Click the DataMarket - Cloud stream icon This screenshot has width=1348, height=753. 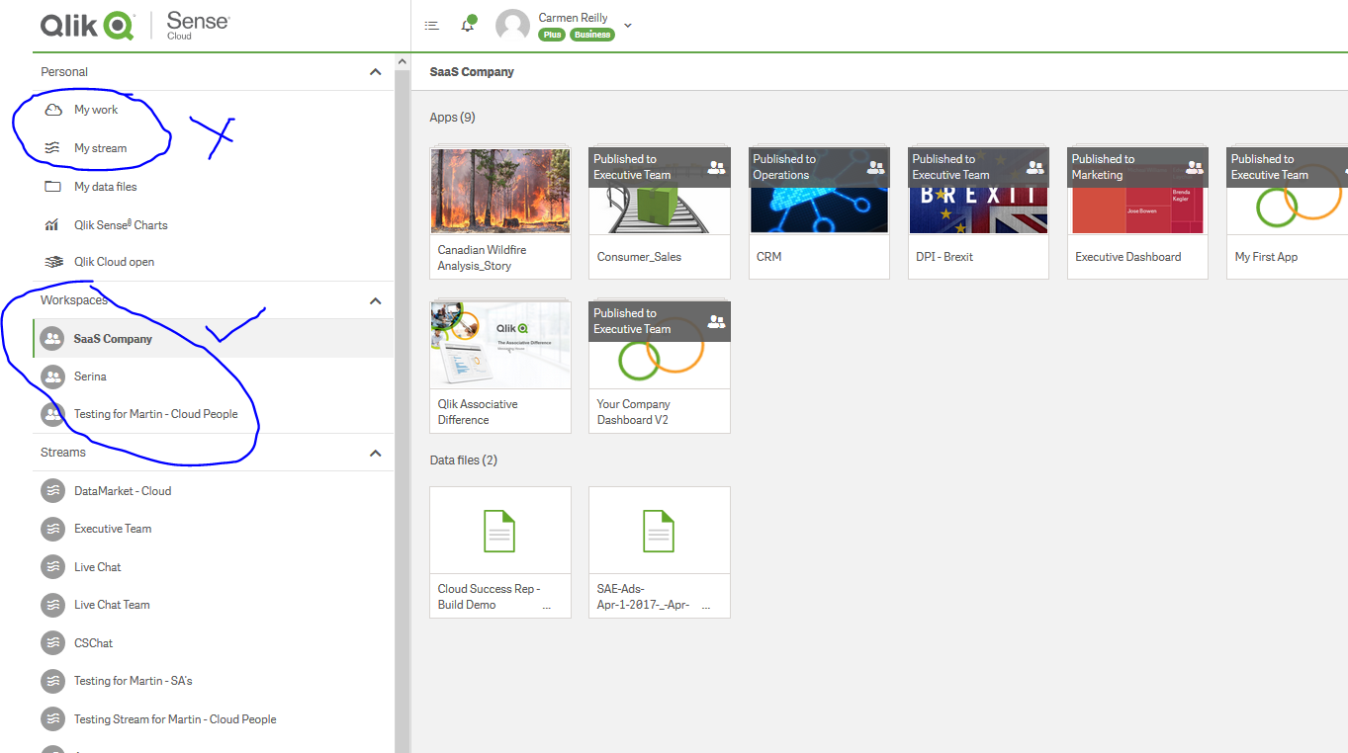click(52, 491)
